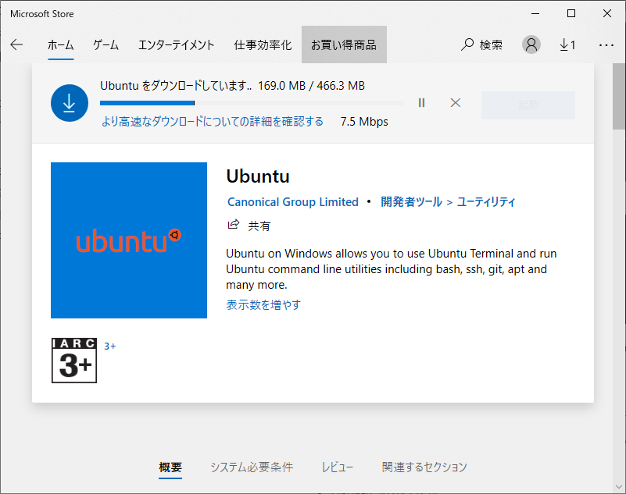This screenshot has height=494, width=626.
Task: Expand description with 表示数を増やす
Action: pos(263,305)
